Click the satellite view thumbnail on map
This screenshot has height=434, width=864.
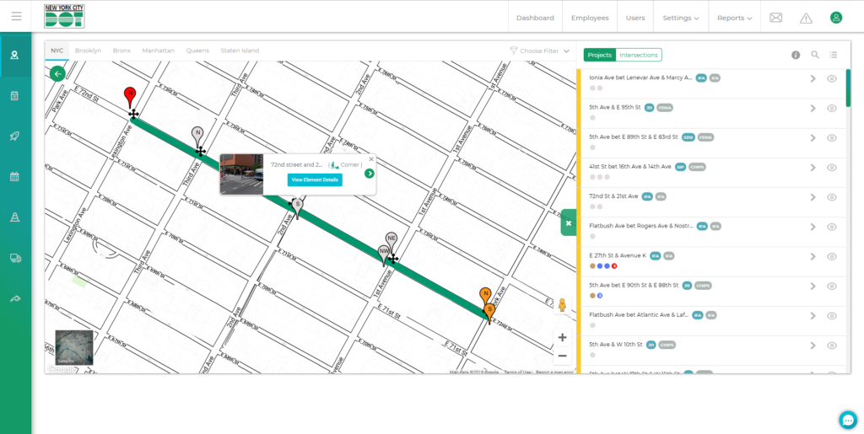coord(74,347)
